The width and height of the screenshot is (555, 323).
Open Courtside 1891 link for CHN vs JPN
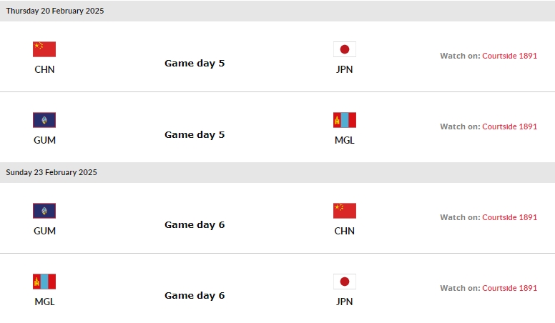click(509, 56)
